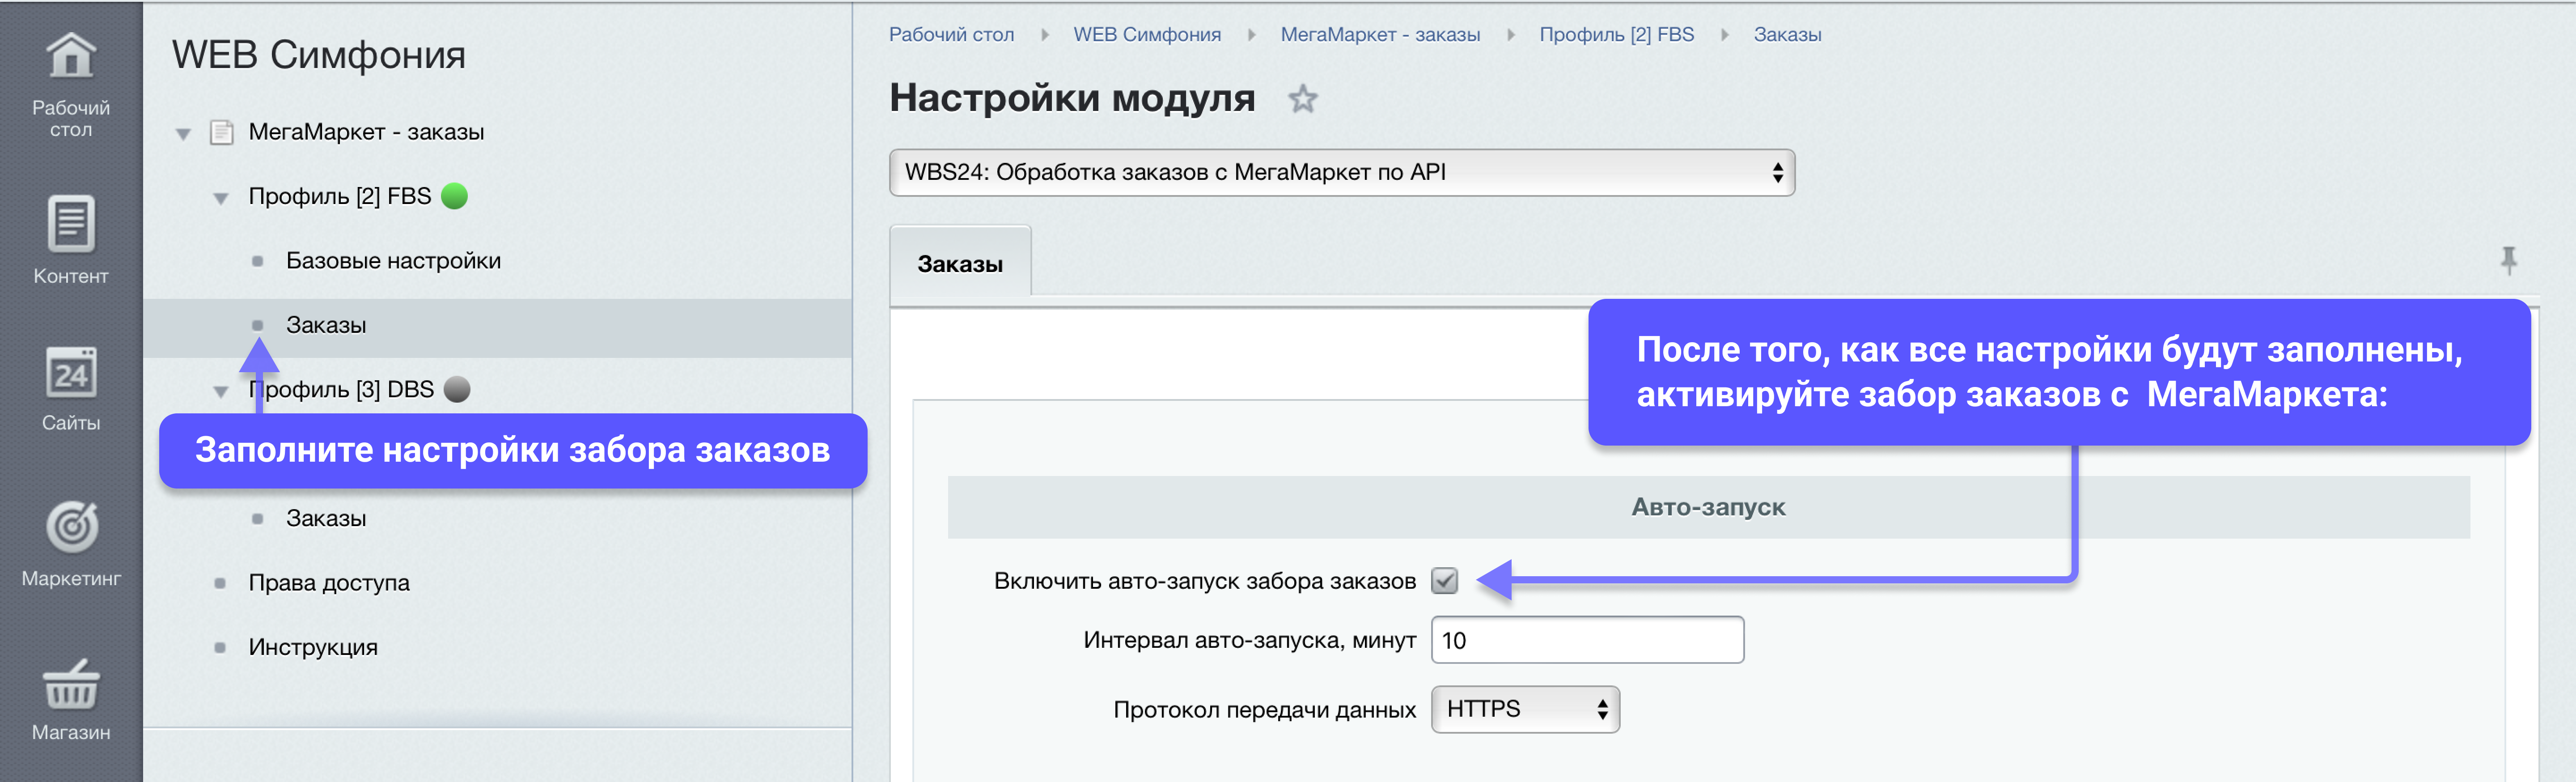
Task: Collapse the МегаМаркет - заказы tree node
Action: point(183,133)
